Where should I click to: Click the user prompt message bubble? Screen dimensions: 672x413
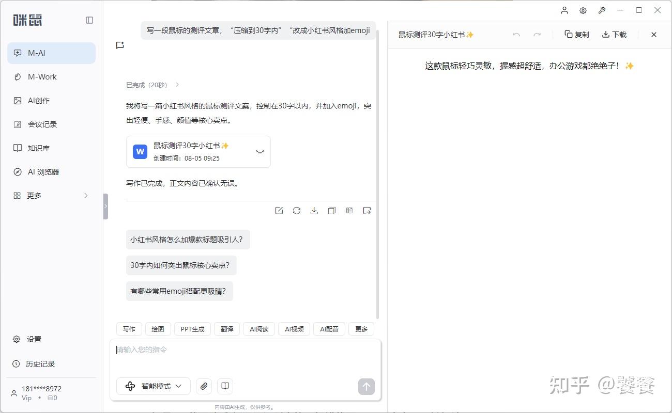(258, 30)
